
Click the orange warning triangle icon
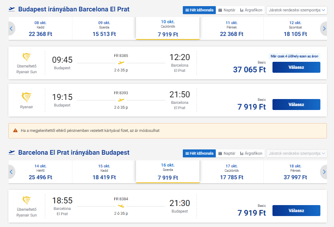15,131
